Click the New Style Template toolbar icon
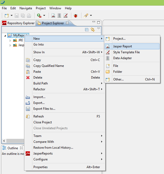164x174 pixels. (65, 15)
